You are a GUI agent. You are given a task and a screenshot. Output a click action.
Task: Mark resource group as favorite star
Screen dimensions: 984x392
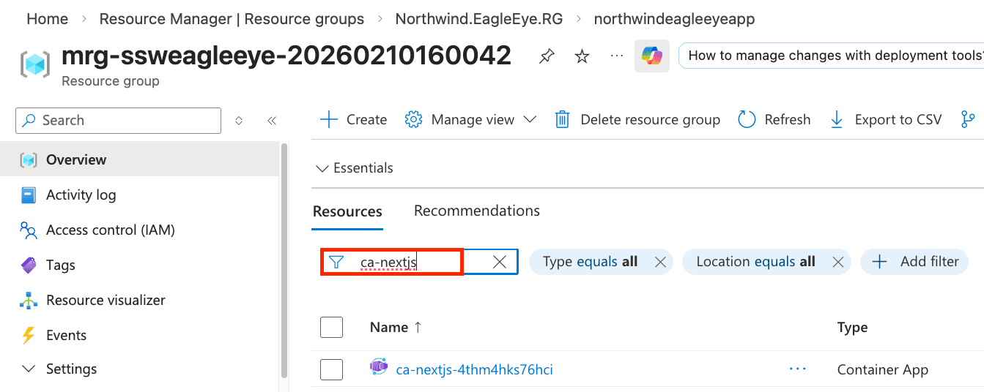[x=582, y=56]
